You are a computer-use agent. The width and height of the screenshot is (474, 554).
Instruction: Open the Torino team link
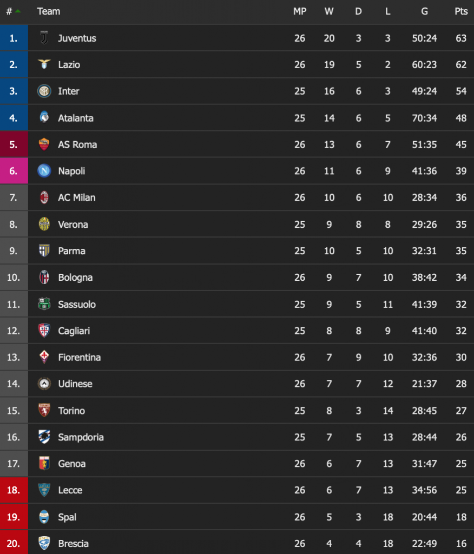(71, 411)
